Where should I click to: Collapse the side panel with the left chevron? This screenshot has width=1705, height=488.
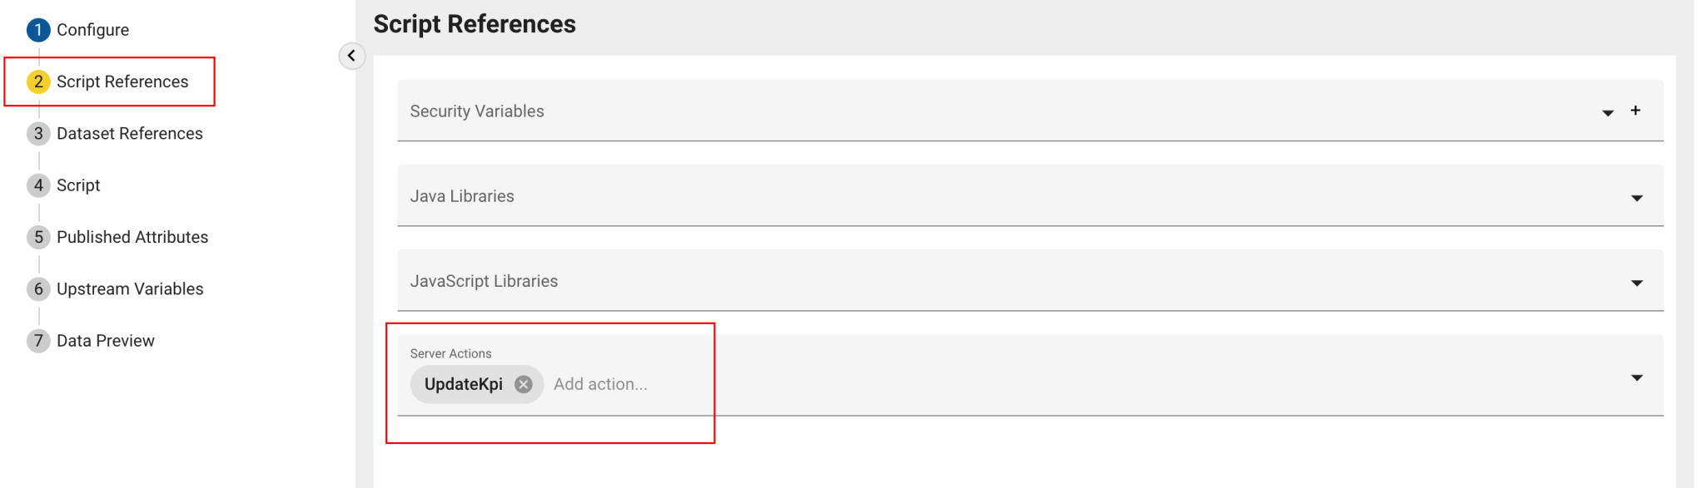[x=352, y=56]
